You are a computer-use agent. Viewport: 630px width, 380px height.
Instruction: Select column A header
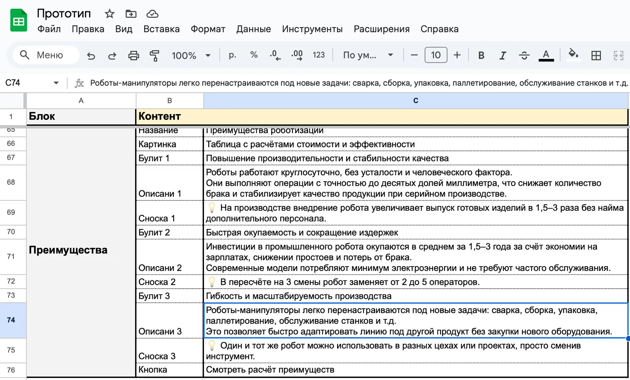(81, 101)
